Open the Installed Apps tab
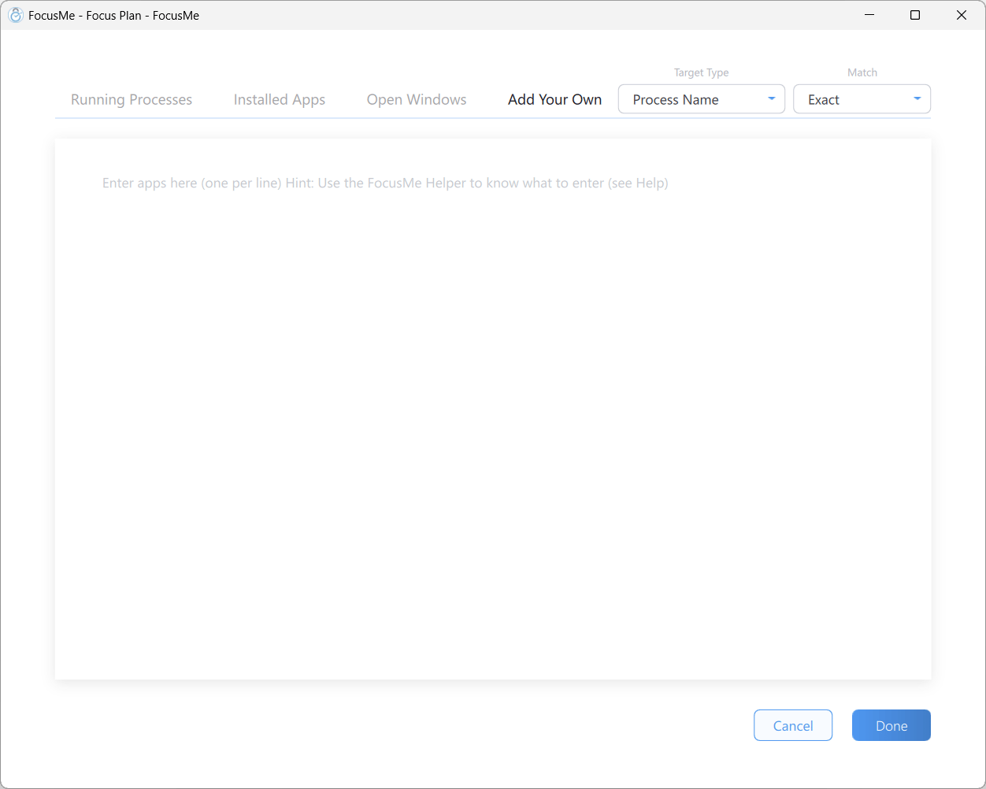986x789 pixels. (280, 99)
